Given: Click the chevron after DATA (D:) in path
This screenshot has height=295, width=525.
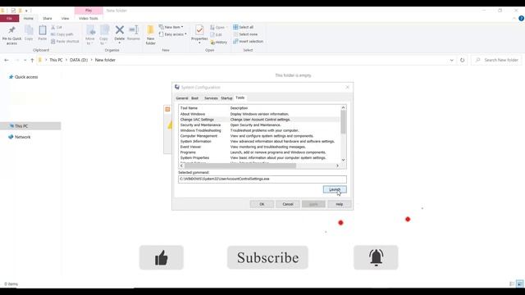Looking at the screenshot, I should click(x=91, y=60).
